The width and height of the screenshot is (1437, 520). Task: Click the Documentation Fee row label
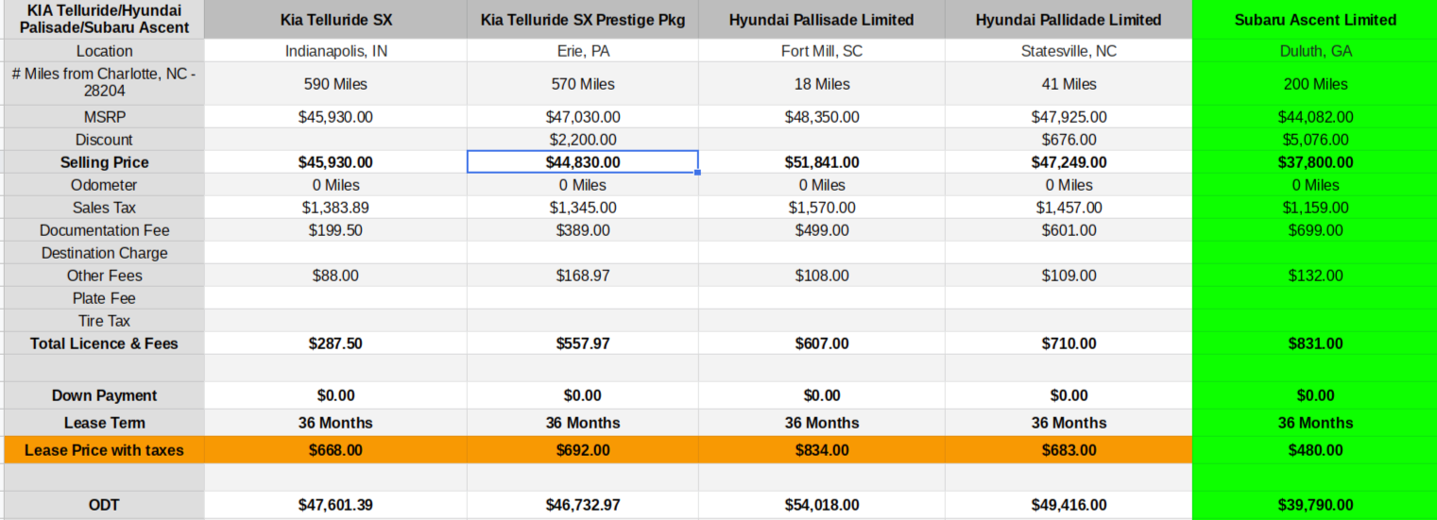[104, 230]
